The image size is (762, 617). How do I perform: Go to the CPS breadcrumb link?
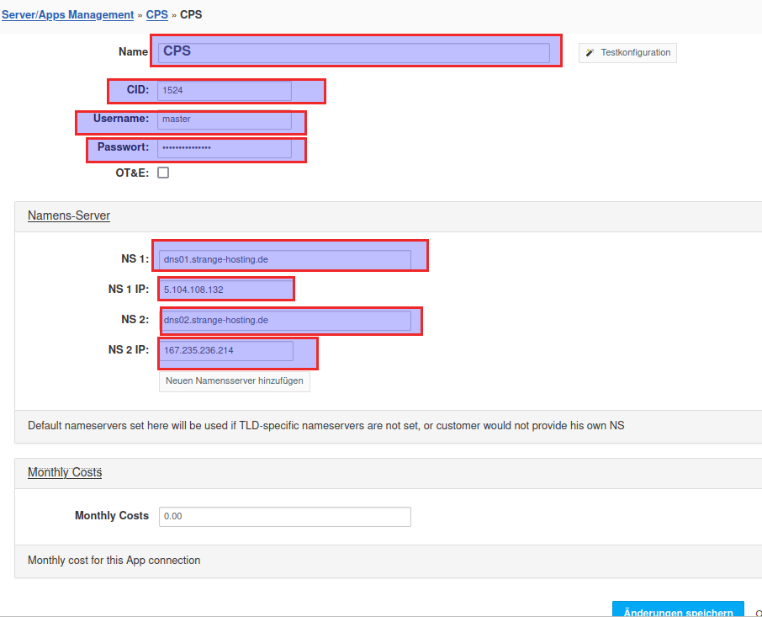point(156,14)
